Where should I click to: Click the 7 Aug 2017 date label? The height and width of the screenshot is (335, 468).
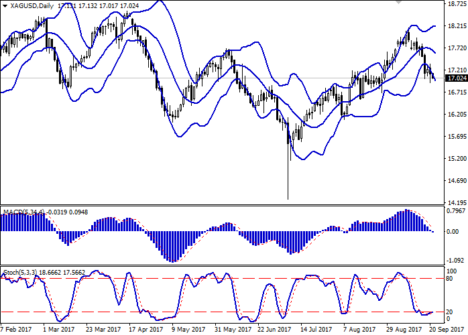point(359,330)
